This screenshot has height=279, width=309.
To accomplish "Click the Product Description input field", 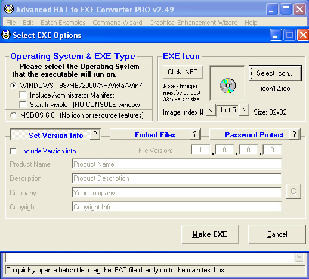I will (x=177, y=178).
